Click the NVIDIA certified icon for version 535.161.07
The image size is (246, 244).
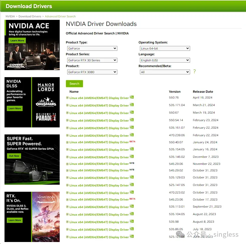click(x=132, y=127)
